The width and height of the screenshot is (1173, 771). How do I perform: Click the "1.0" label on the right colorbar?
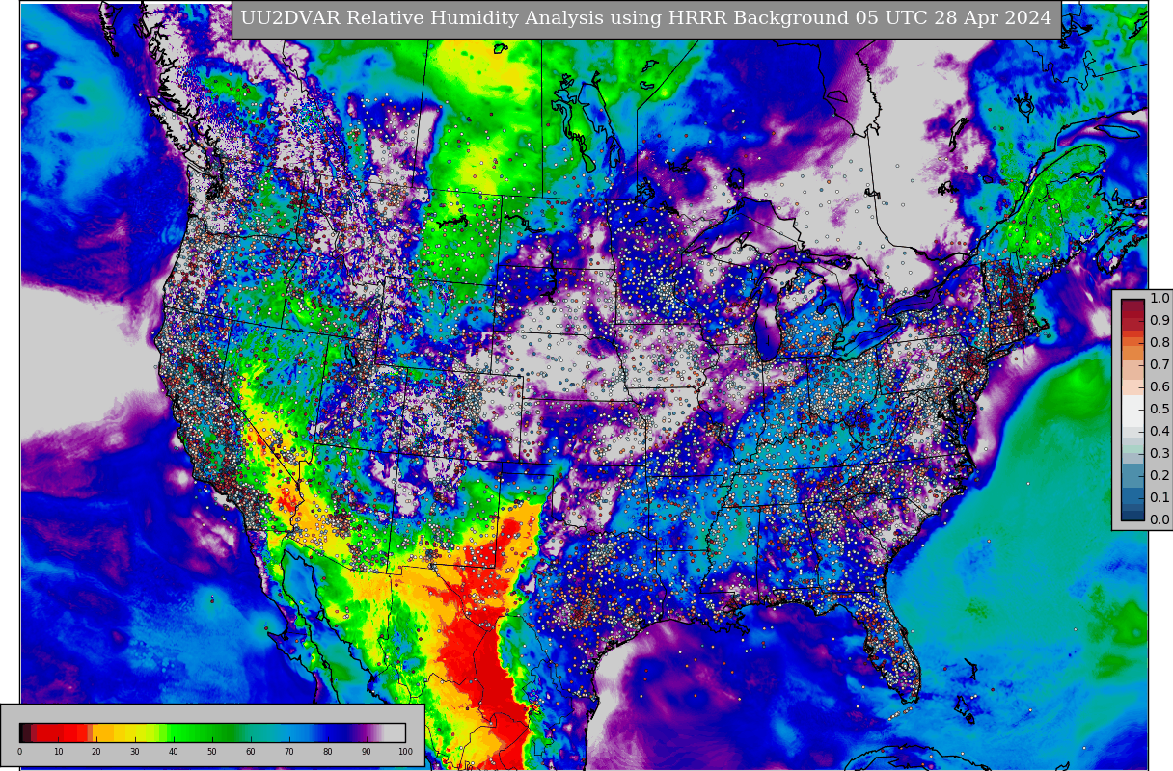pos(1159,299)
